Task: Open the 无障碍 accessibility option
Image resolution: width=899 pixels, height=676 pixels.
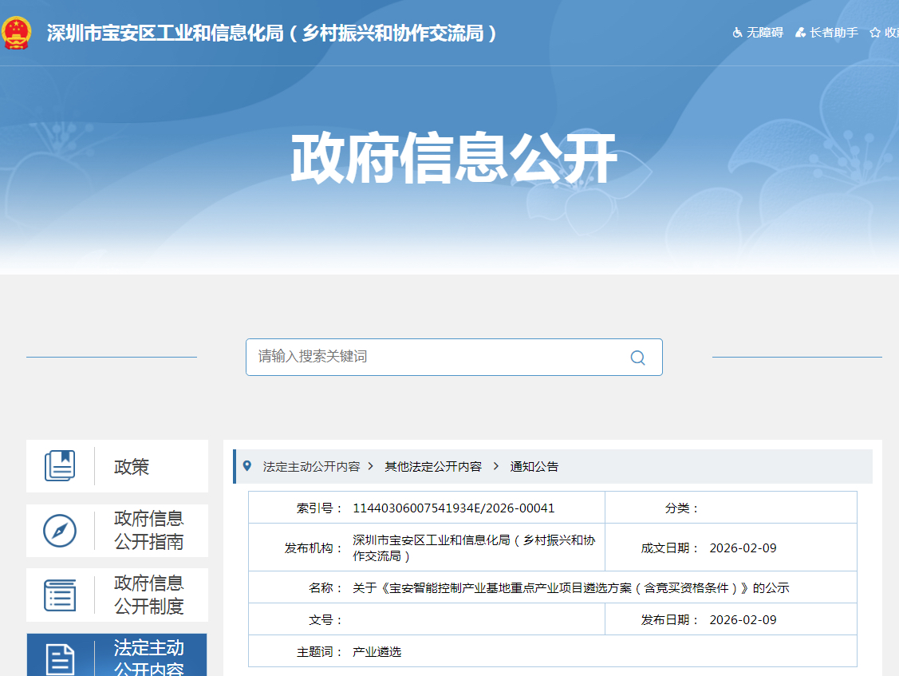Action: click(758, 33)
